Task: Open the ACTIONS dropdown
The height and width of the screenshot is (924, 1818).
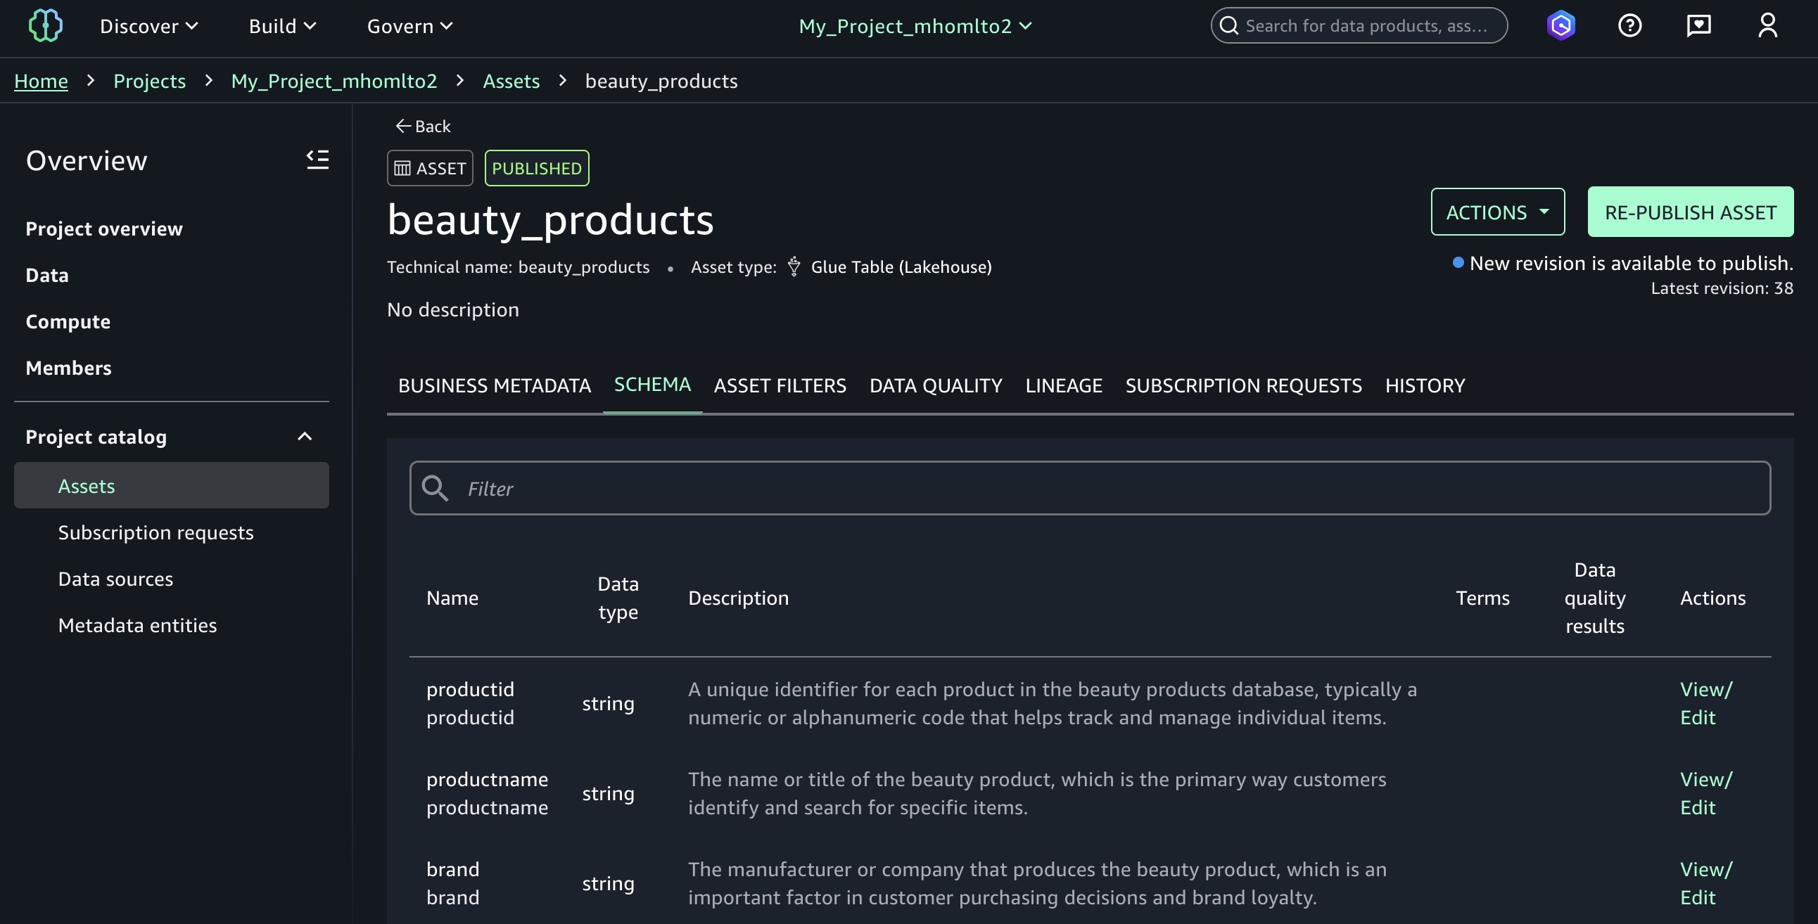Action: tap(1498, 211)
